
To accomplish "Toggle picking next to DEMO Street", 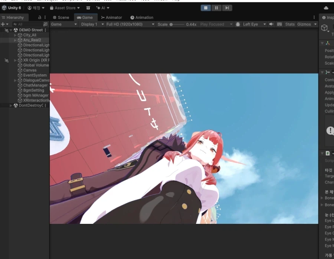I will (x=7, y=30).
